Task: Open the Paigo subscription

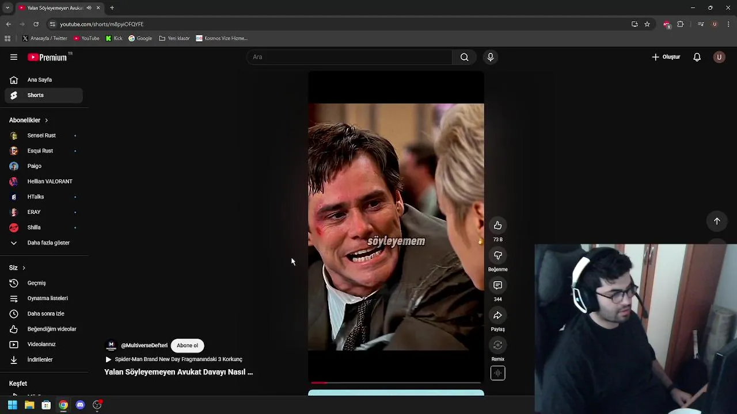Action: pyautogui.click(x=44, y=166)
